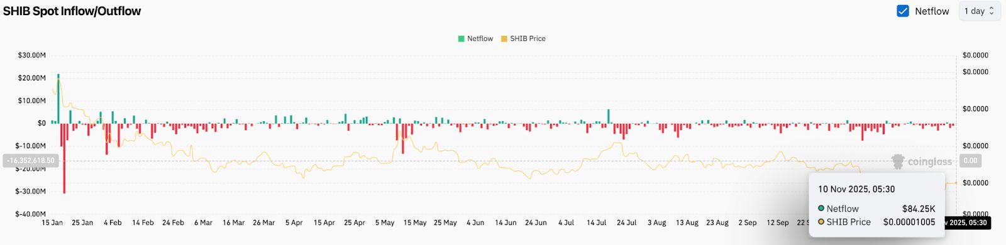
Task: Click the $-30.00M y-axis label
Action: 31,191
